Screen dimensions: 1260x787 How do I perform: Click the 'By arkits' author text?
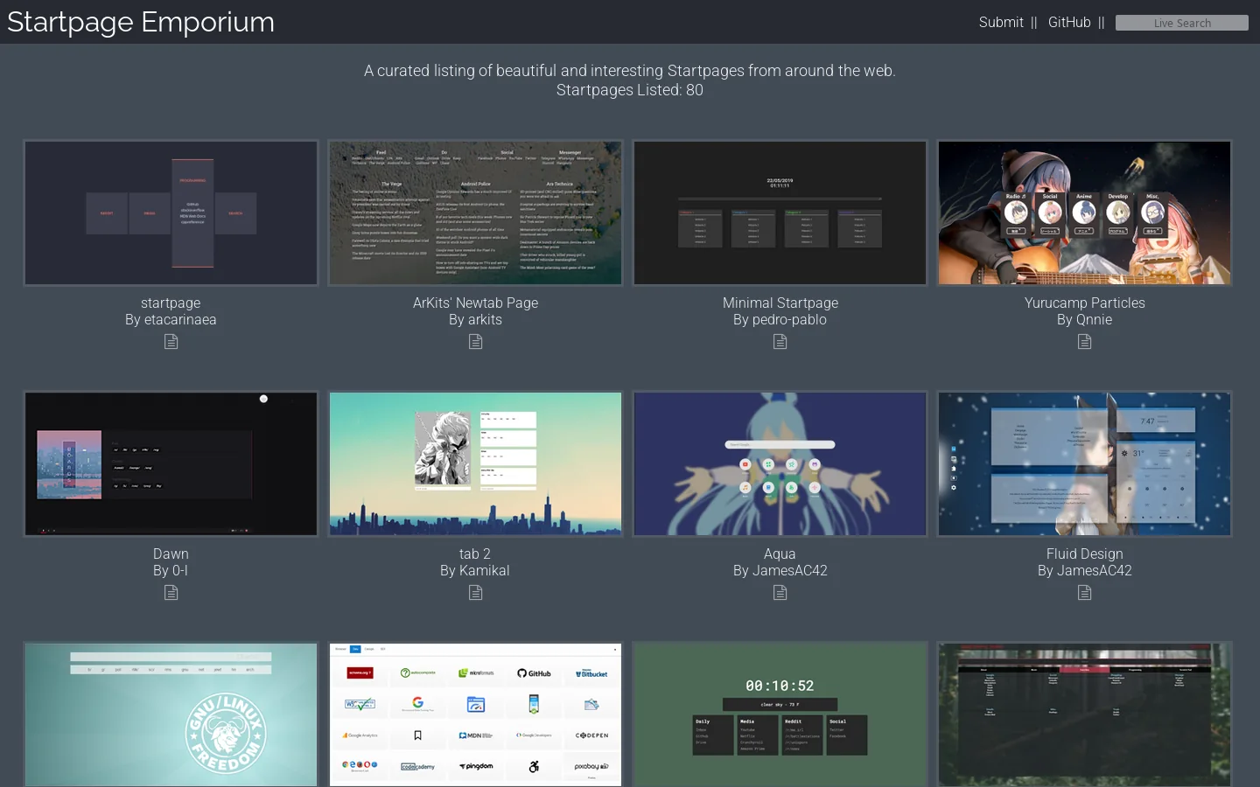pyautogui.click(x=475, y=319)
